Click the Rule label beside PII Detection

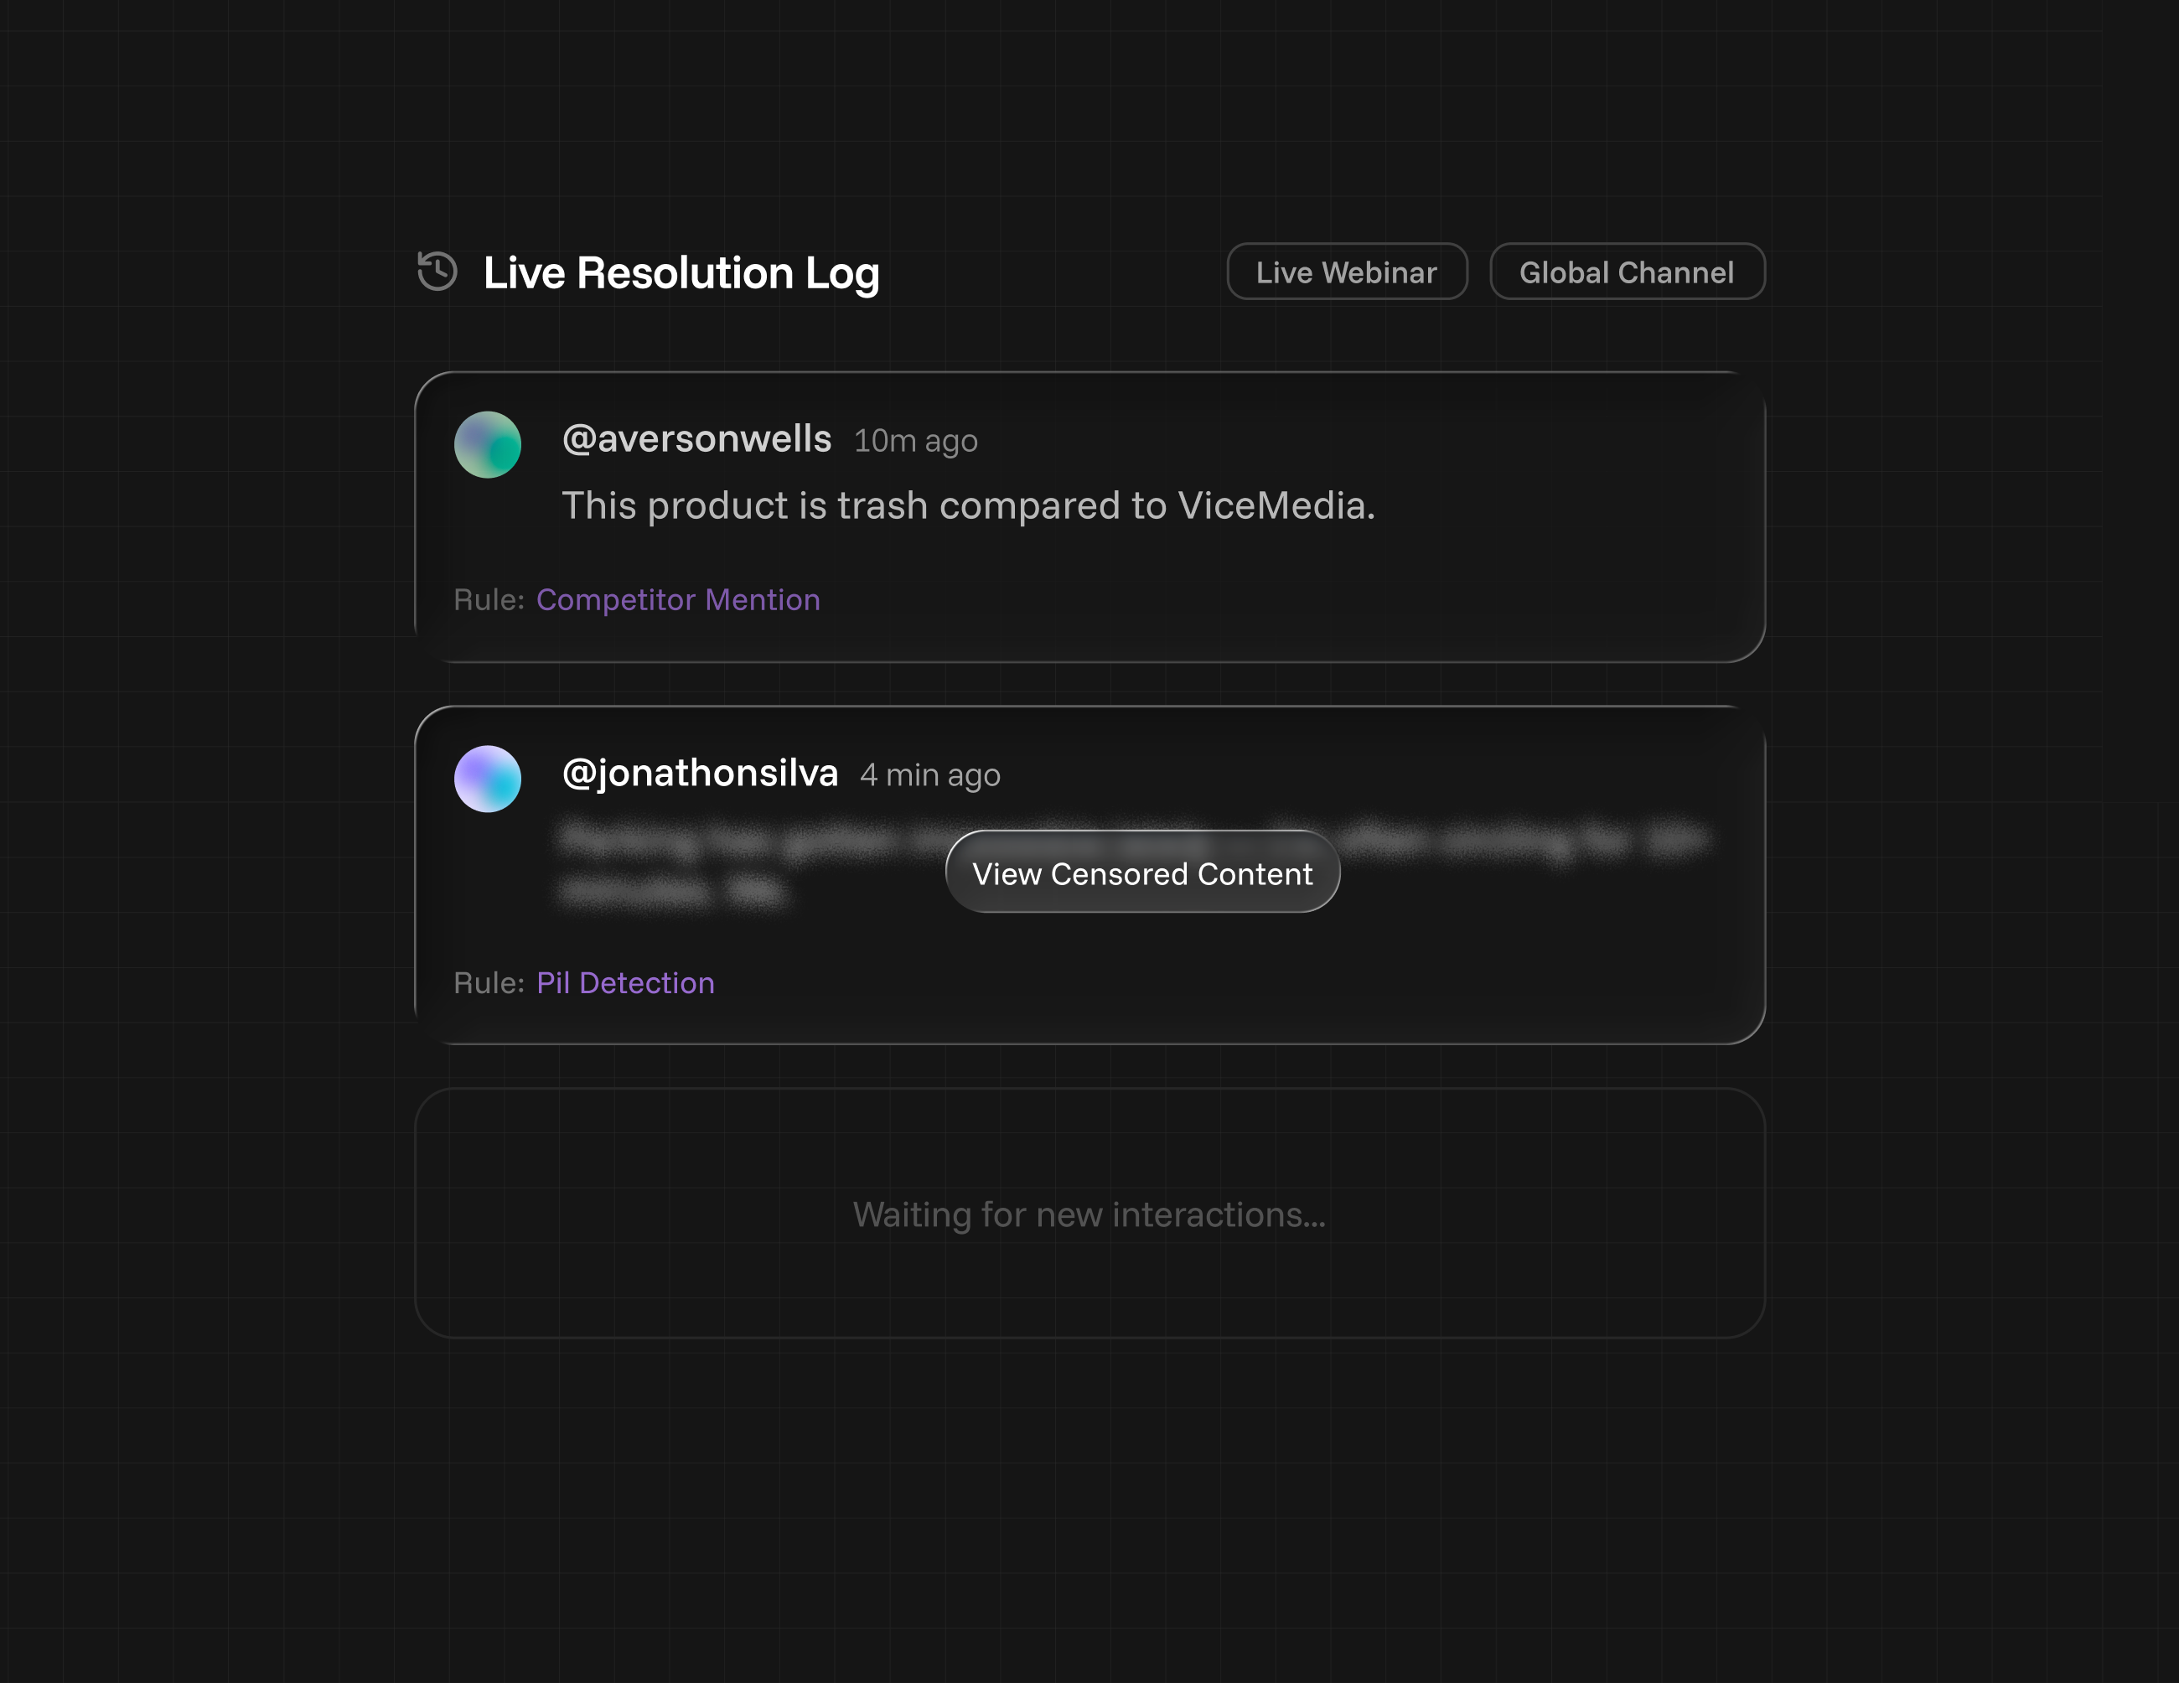(488, 982)
